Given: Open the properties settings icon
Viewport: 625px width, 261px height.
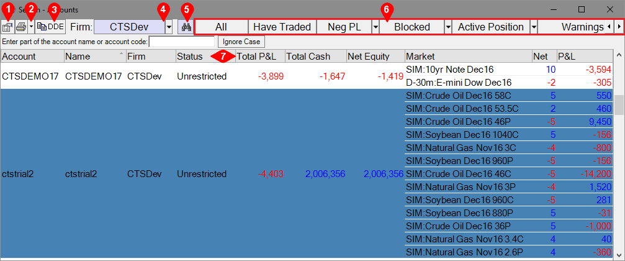Looking at the screenshot, I should click(x=7, y=27).
